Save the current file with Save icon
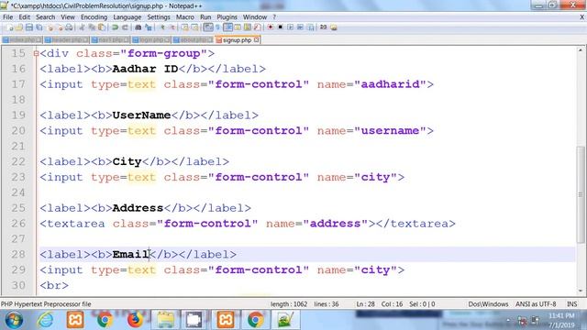This screenshot has width=587, height=330. click(29, 27)
